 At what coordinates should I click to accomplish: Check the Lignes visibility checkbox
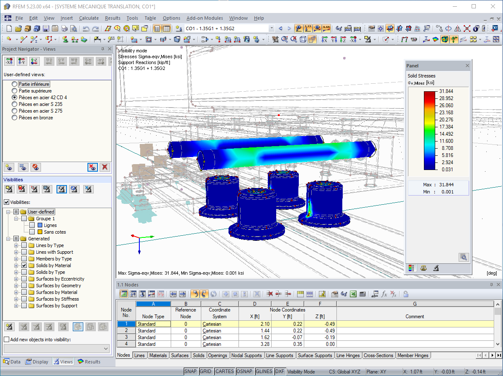click(x=32, y=225)
